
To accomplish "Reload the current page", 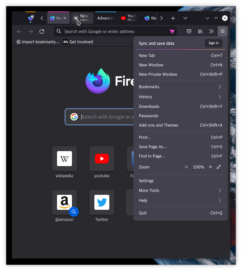I will tap(42, 32).
